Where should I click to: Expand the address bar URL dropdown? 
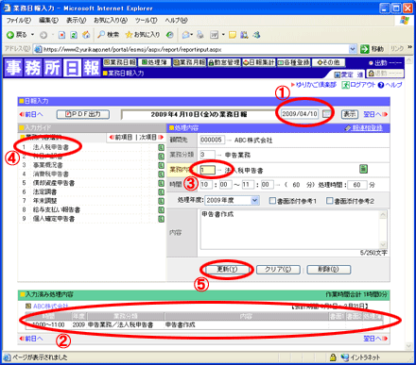coord(353,49)
